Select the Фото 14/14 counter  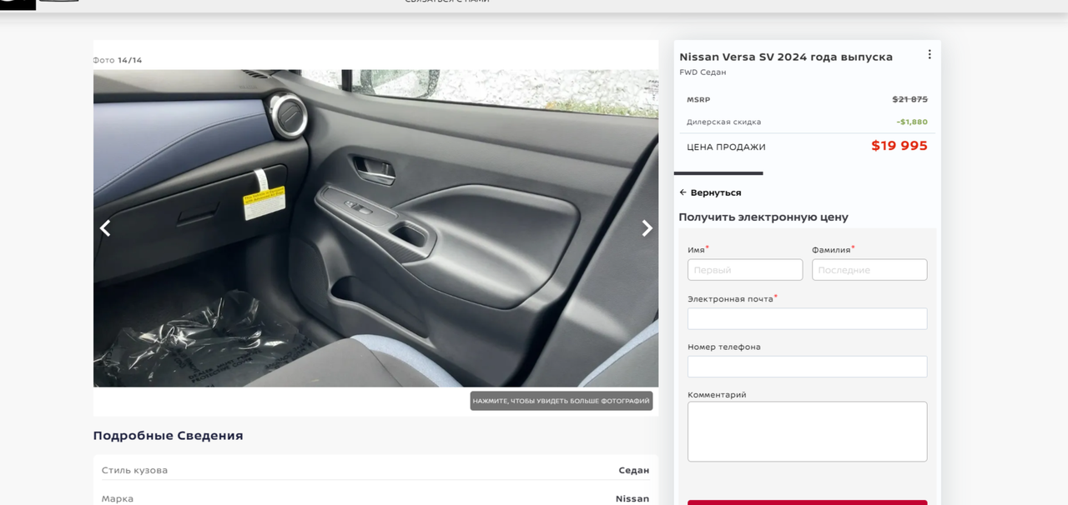click(x=118, y=60)
